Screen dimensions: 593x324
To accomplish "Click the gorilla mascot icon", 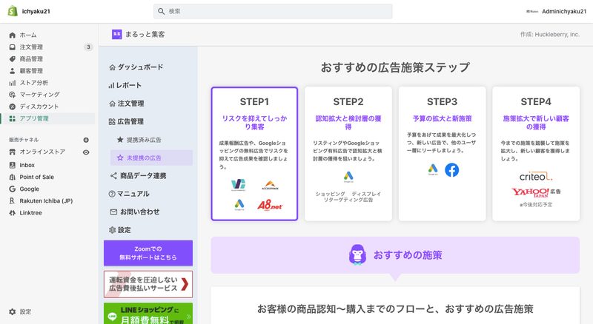I will pos(357,254).
